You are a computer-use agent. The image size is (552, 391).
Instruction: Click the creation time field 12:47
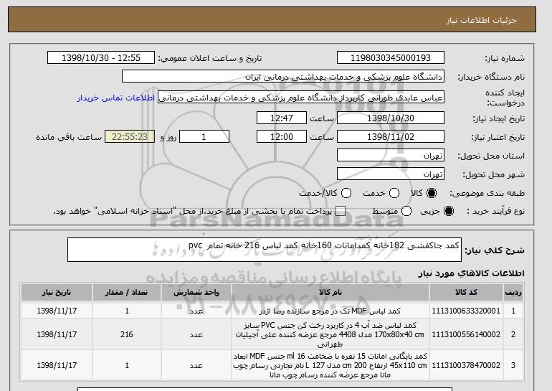282,118
